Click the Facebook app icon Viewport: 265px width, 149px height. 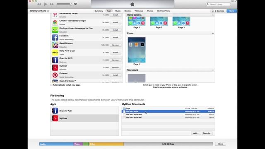click(55, 38)
